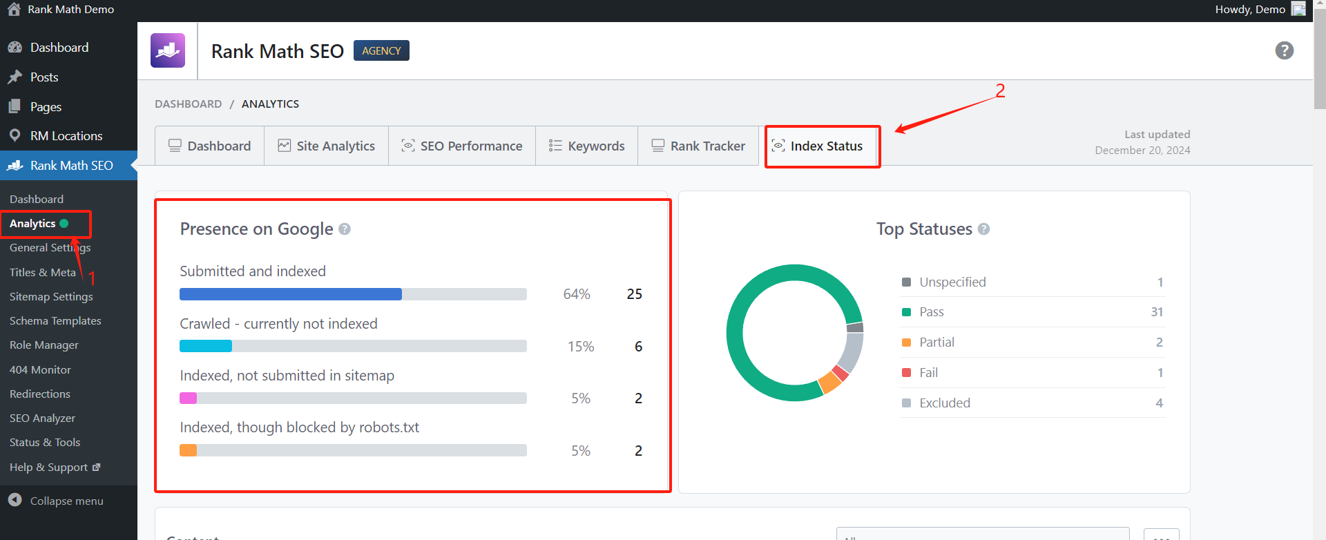Click the Rank Tracker monitor icon
1326x540 pixels.
658,146
